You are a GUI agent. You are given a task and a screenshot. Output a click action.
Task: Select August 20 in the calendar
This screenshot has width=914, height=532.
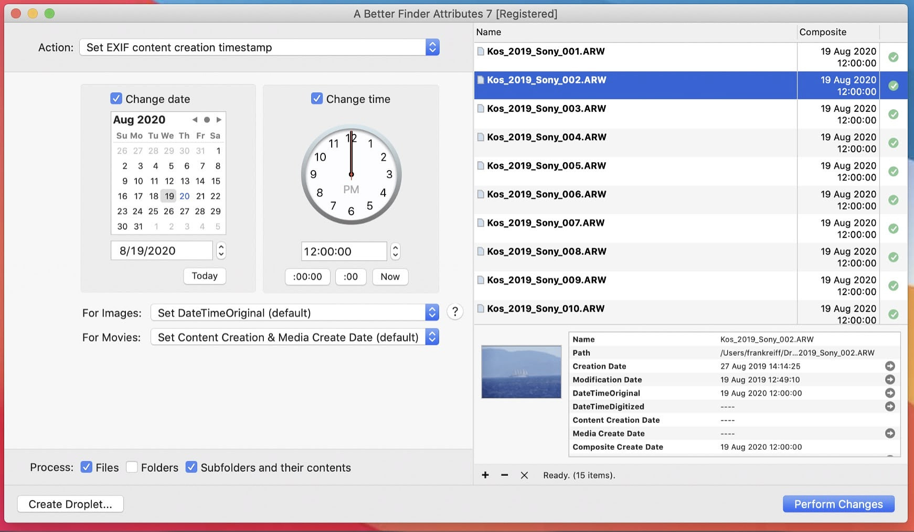coord(185,196)
